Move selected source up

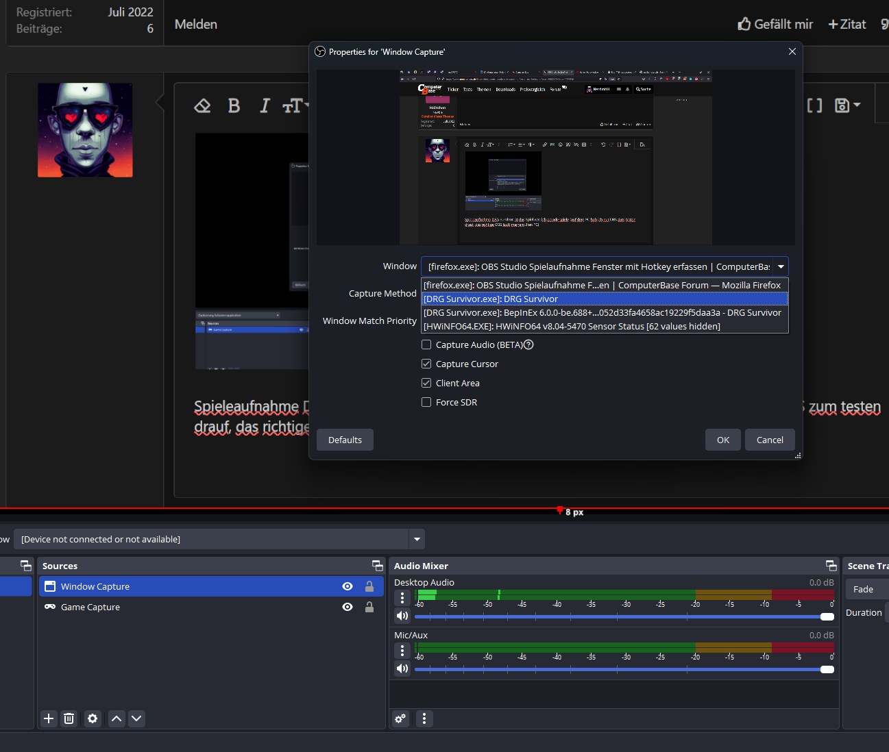coord(117,718)
